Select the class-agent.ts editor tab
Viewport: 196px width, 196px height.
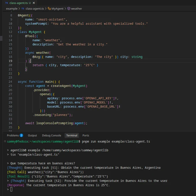(20, 3)
